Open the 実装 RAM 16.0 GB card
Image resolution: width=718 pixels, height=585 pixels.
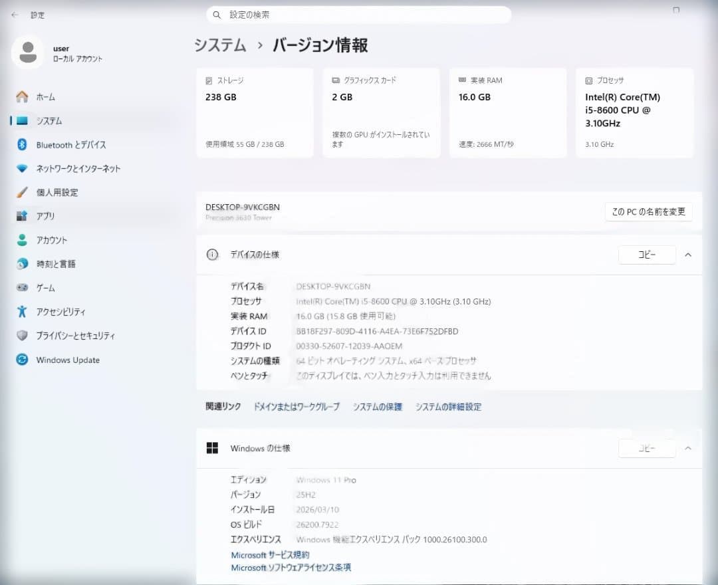coord(508,112)
